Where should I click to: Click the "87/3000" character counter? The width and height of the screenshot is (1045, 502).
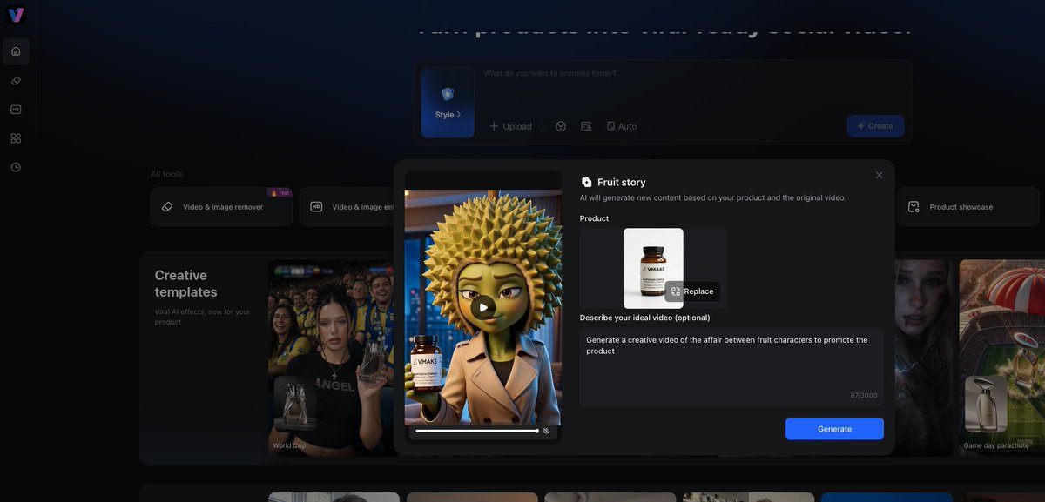(x=864, y=396)
